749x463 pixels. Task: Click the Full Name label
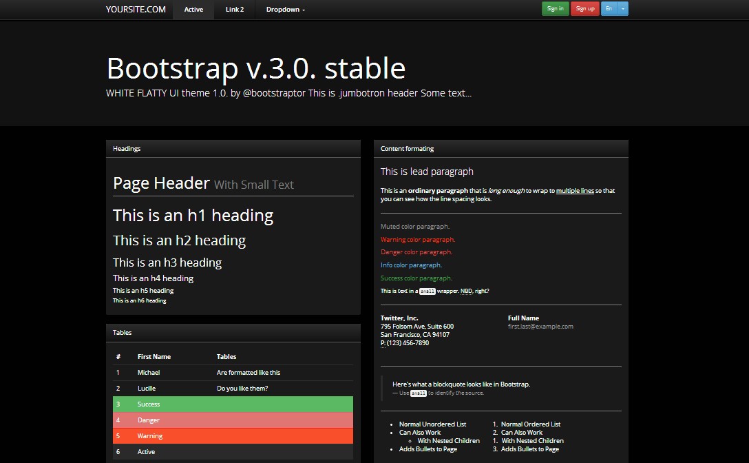pos(523,318)
